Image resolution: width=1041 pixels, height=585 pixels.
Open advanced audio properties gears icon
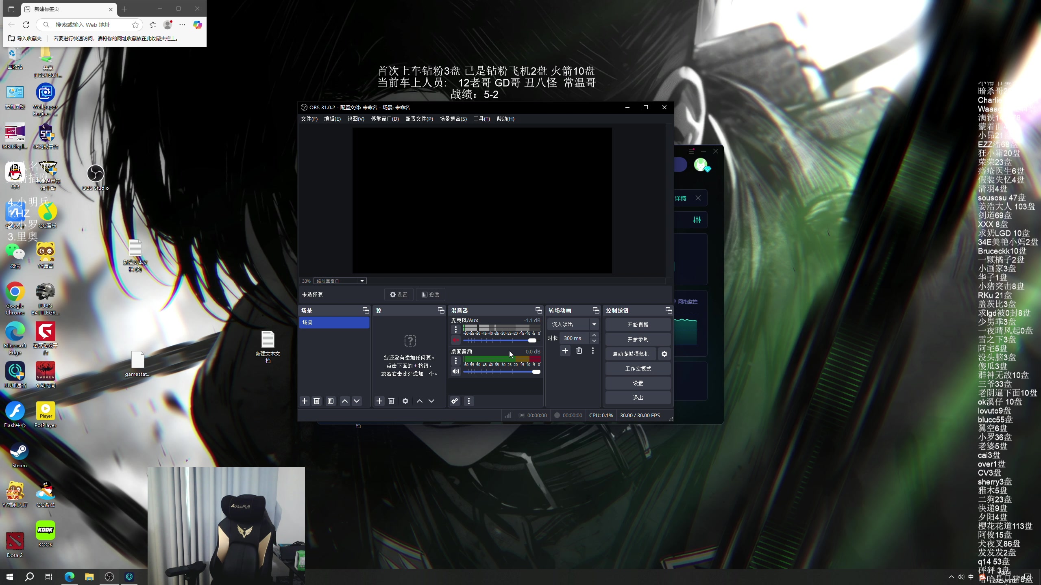pyautogui.click(x=455, y=401)
